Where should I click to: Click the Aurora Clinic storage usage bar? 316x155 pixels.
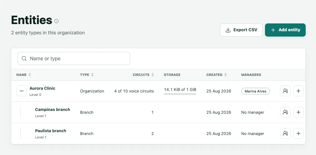pyautogui.click(x=180, y=94)
